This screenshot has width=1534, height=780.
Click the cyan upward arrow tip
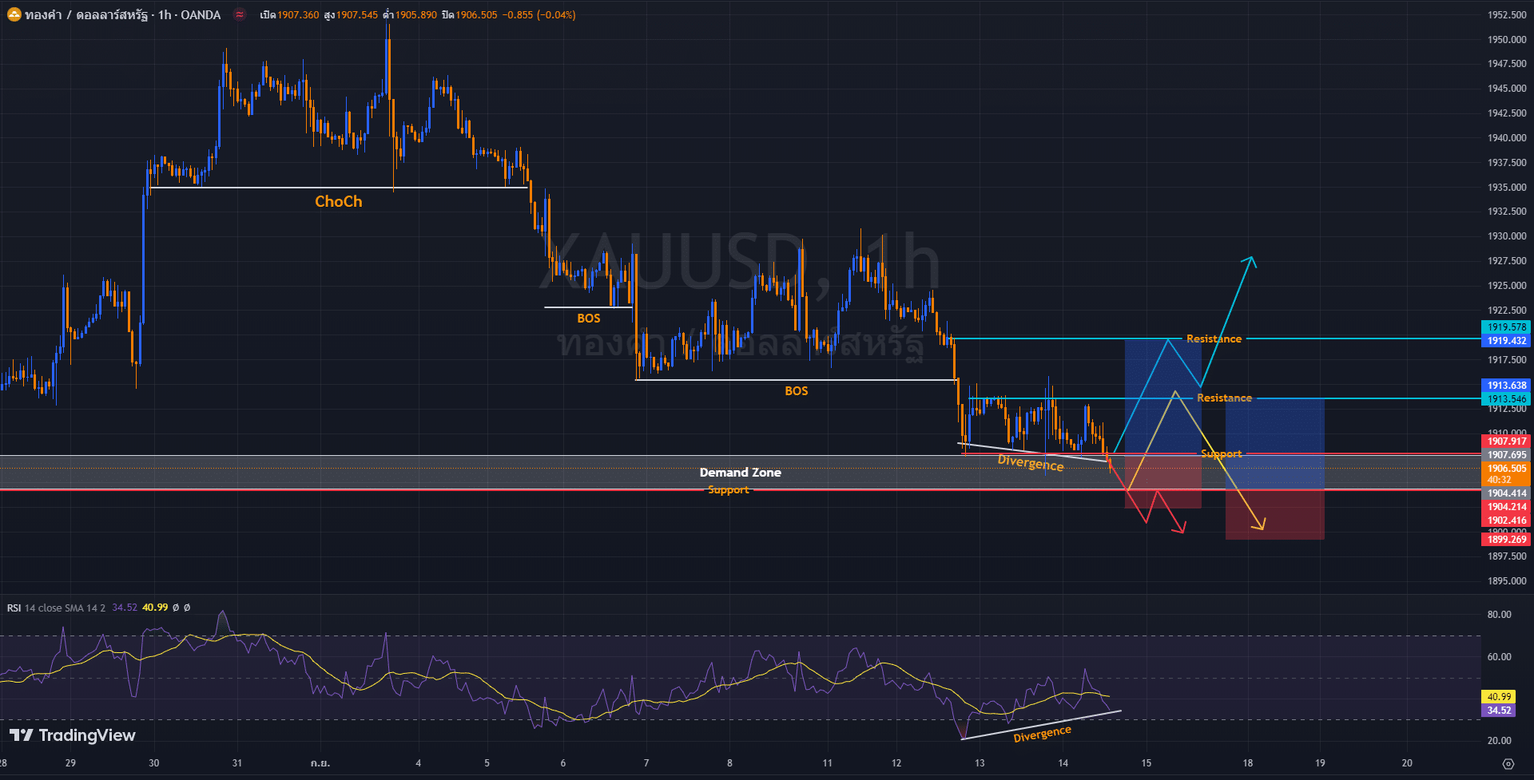pyautogui.click(x=1251, y=259)
